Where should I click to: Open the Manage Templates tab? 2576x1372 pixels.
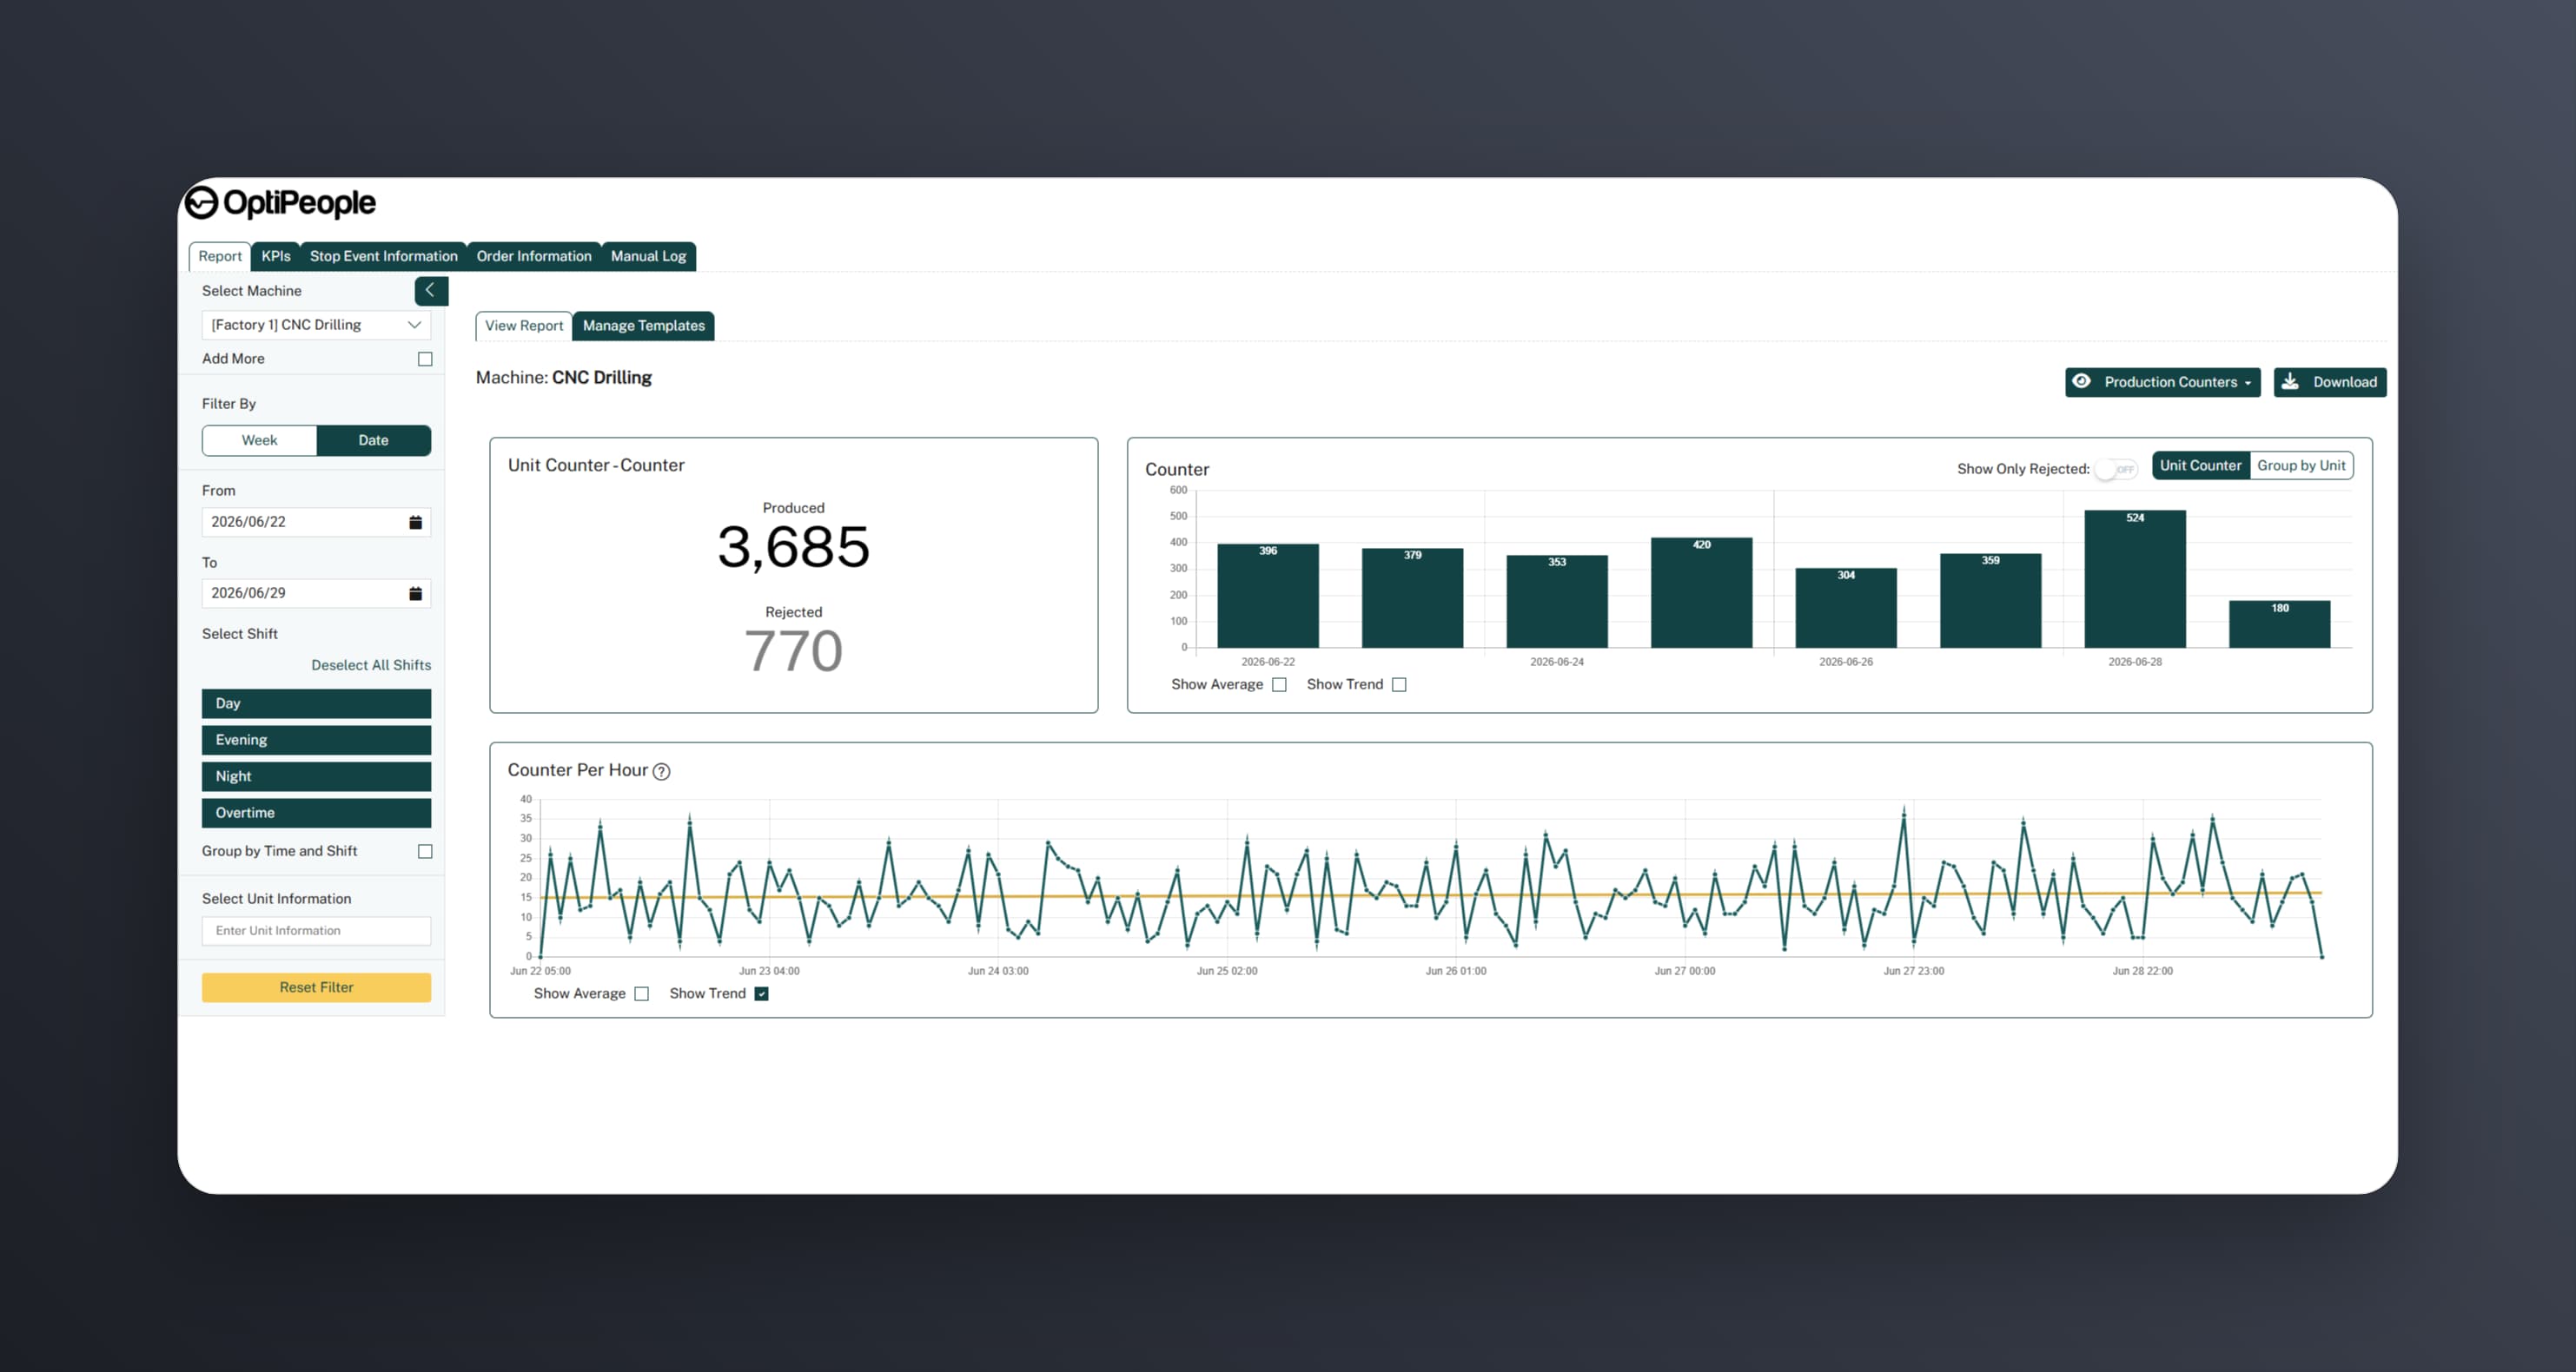643,326
